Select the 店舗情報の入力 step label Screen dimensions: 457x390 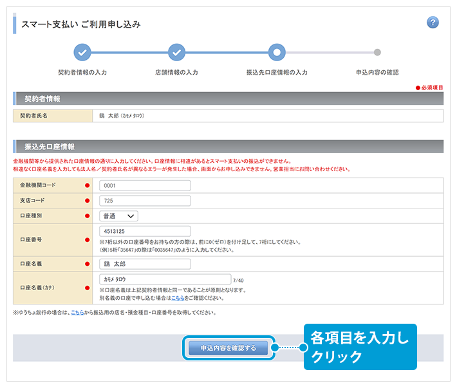pos(176,73)
